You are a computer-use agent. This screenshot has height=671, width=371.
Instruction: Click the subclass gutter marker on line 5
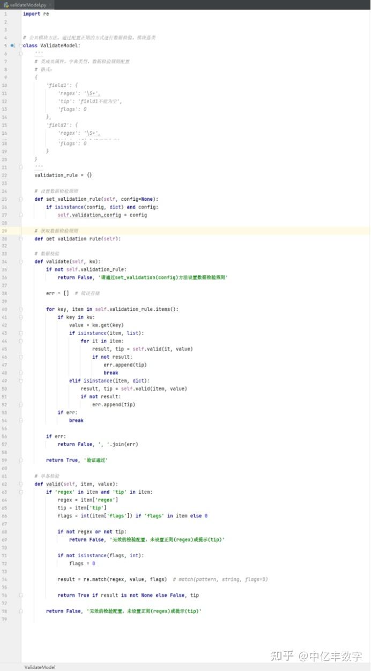[x=13, y=46]
